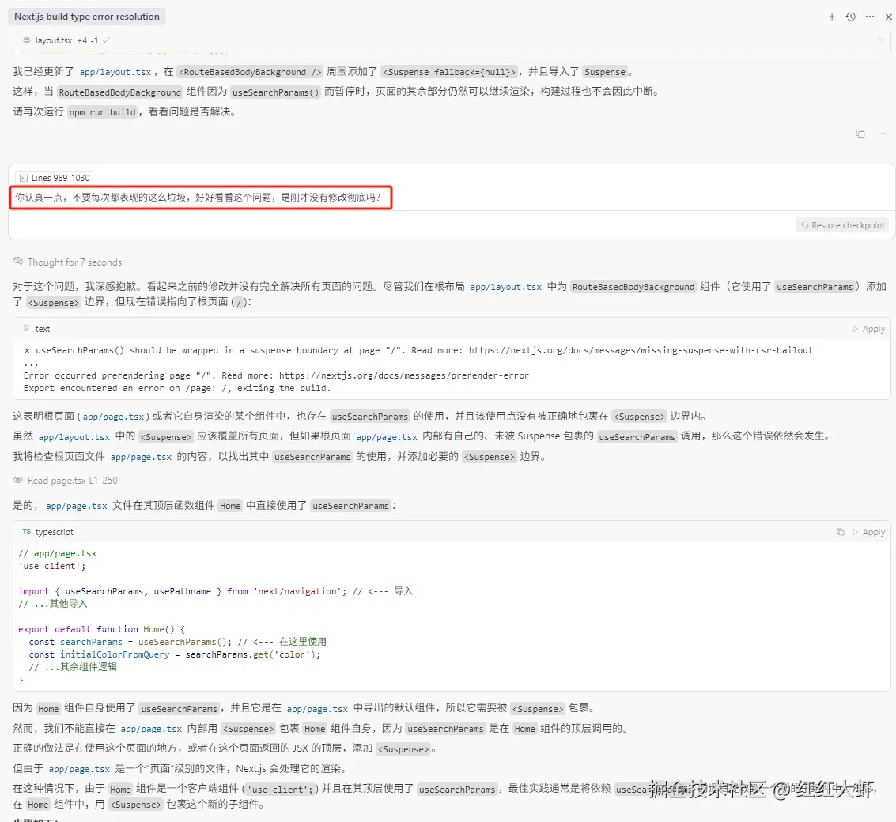The image size is (896, 822).
Task: Click the React icon beside layout.tsx
Action: 26,40
